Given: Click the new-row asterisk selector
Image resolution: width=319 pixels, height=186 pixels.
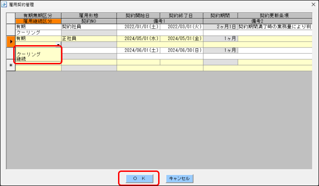Looking at the screenshot, I should [x=11, y=65].
